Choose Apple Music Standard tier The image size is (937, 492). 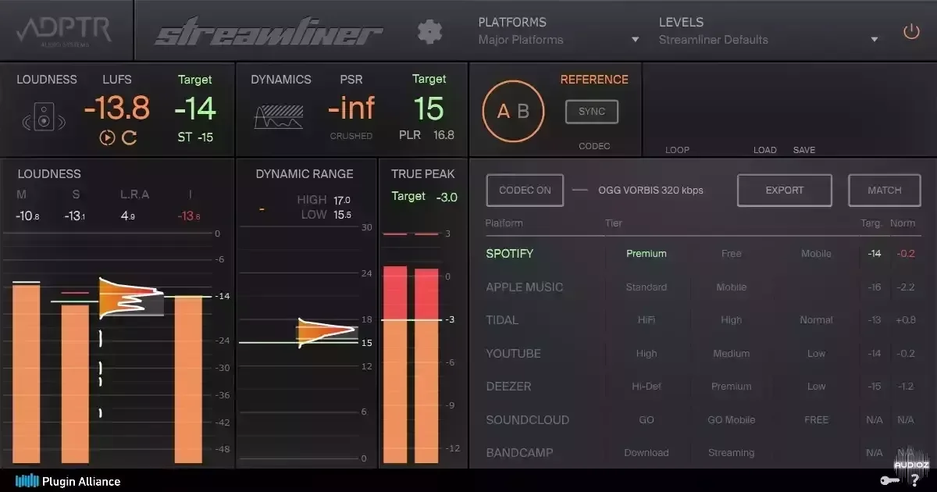click(x=647, y=287)
